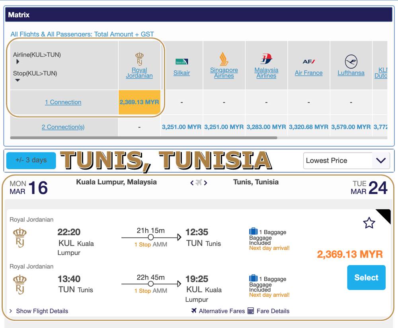Click the baggage icon on TUN to KUL flight
Screen dimensions: 398x328
click(253, 278)
